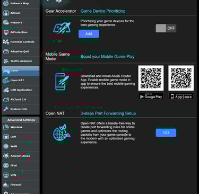The image size is (199, 194).
Task: Click the Advanced Settings section header
Action: [21, 120]
